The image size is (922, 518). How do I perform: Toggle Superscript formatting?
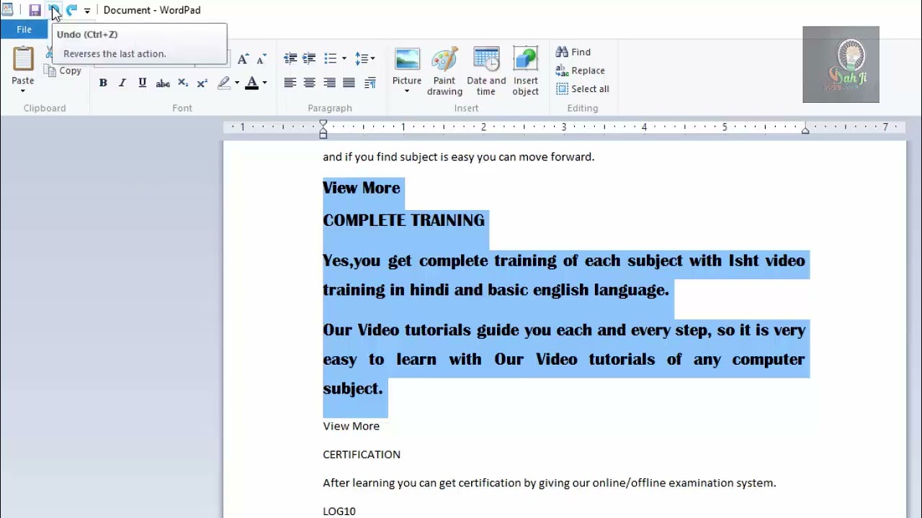[x=202, y=83]
